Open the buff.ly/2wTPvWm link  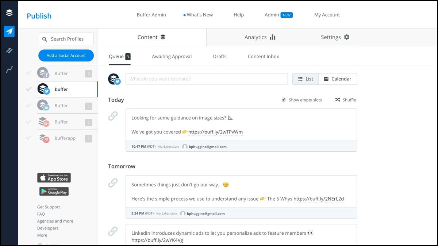click(216, 132)
